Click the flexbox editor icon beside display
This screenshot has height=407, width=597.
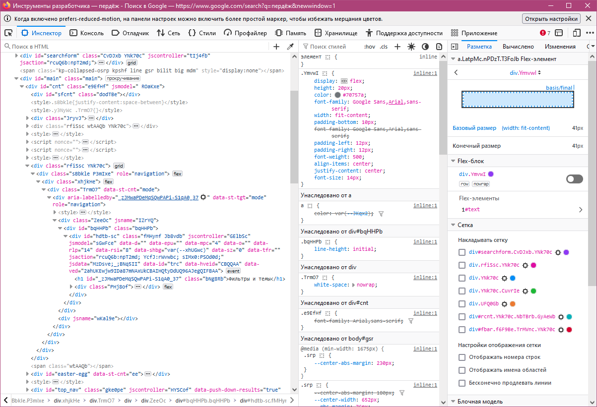[x=344, y=81]
